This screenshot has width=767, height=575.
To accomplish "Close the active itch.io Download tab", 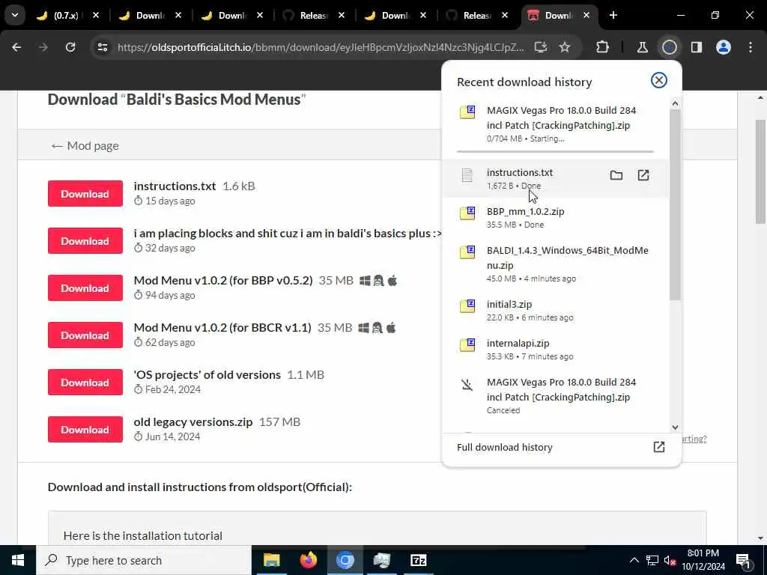I will tap(586, 15).
